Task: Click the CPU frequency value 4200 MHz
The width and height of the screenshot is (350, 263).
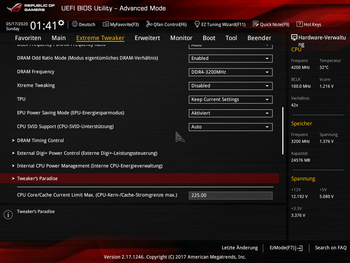Action: tap(300, 67)
